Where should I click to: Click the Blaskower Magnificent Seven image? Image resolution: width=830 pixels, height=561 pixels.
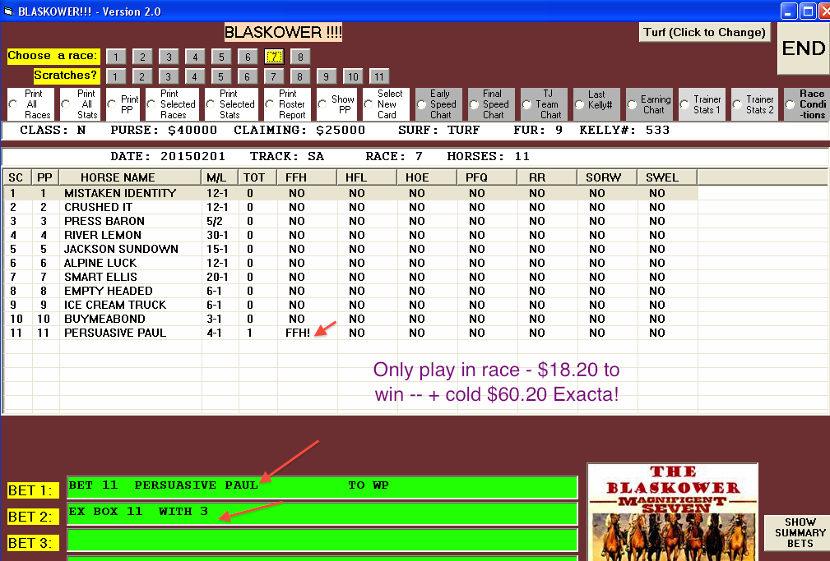pyautogui.click(x=672, y=512)
